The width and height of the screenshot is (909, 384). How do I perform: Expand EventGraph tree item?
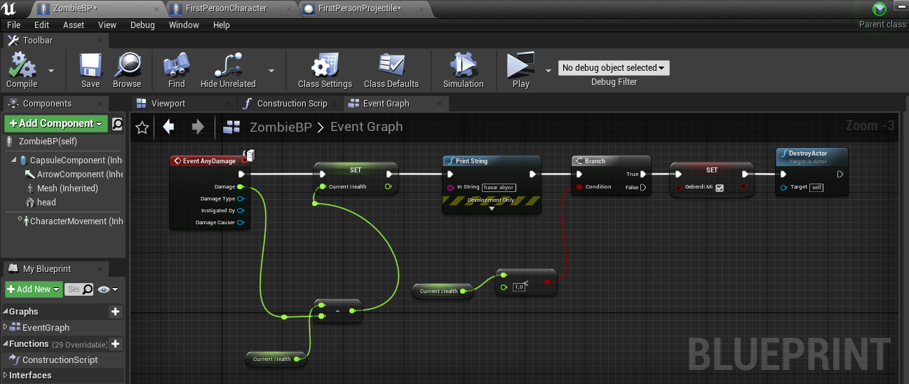tap(6, 327)
